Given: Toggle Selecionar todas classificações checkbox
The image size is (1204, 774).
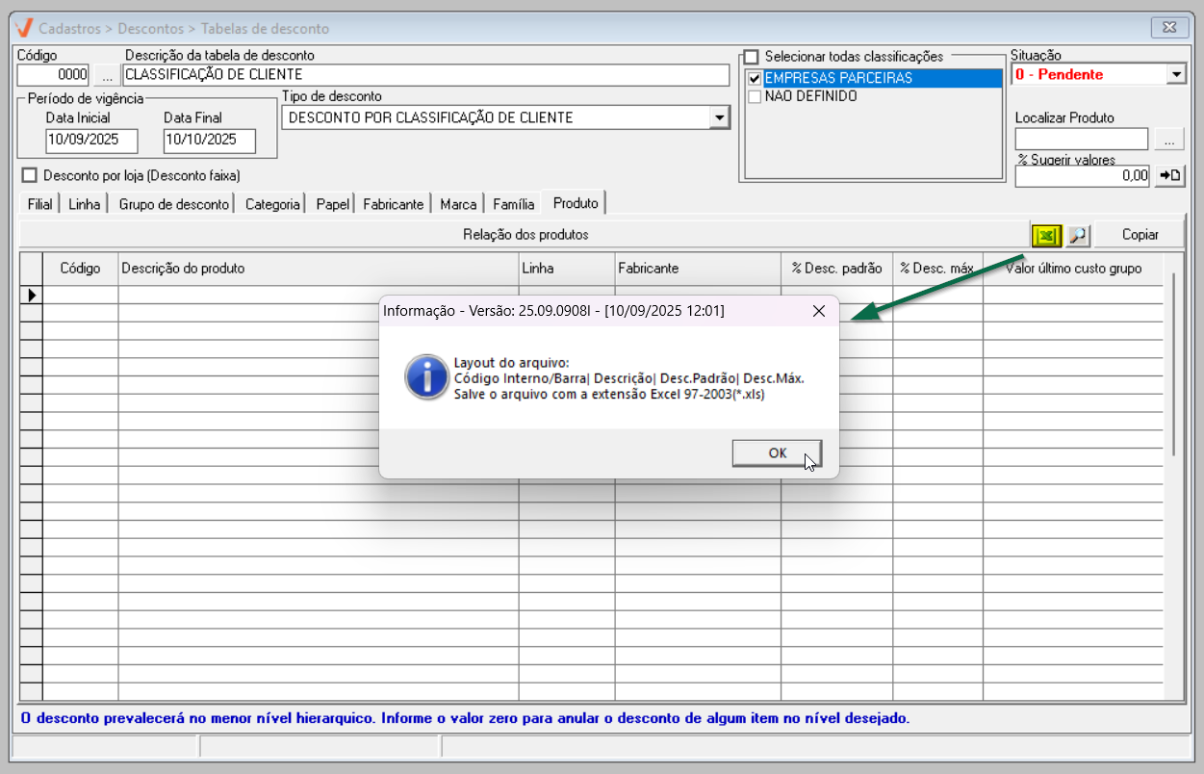Looking at the screenshot, I should pos(752,57).
